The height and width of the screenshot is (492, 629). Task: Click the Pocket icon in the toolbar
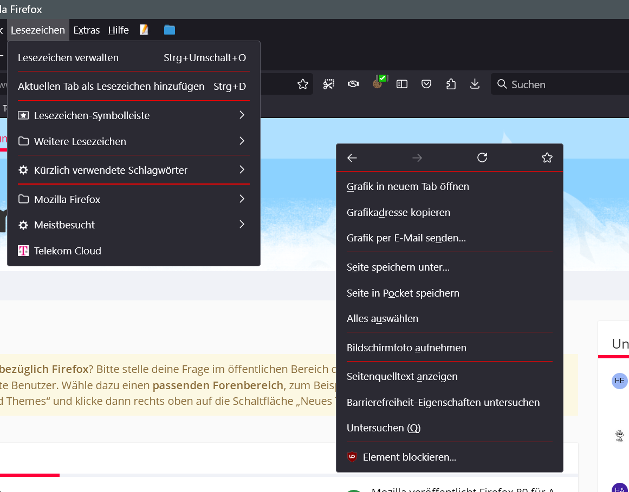point(426,84)
